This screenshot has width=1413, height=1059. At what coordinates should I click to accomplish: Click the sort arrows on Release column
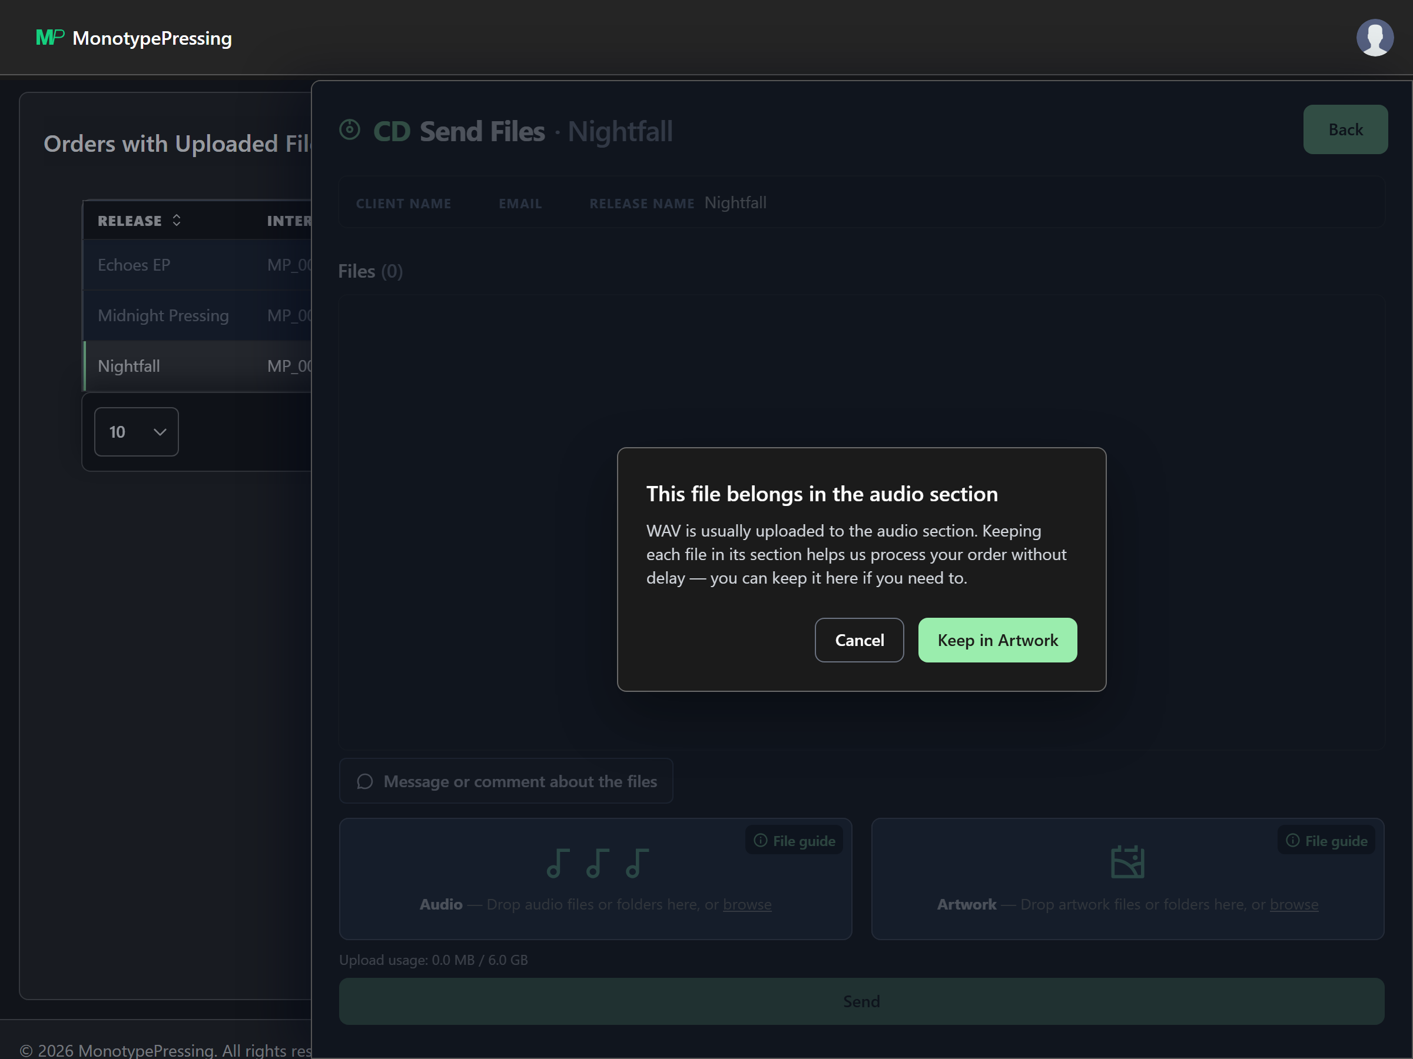pyautogui.click(x=177, y=220)
